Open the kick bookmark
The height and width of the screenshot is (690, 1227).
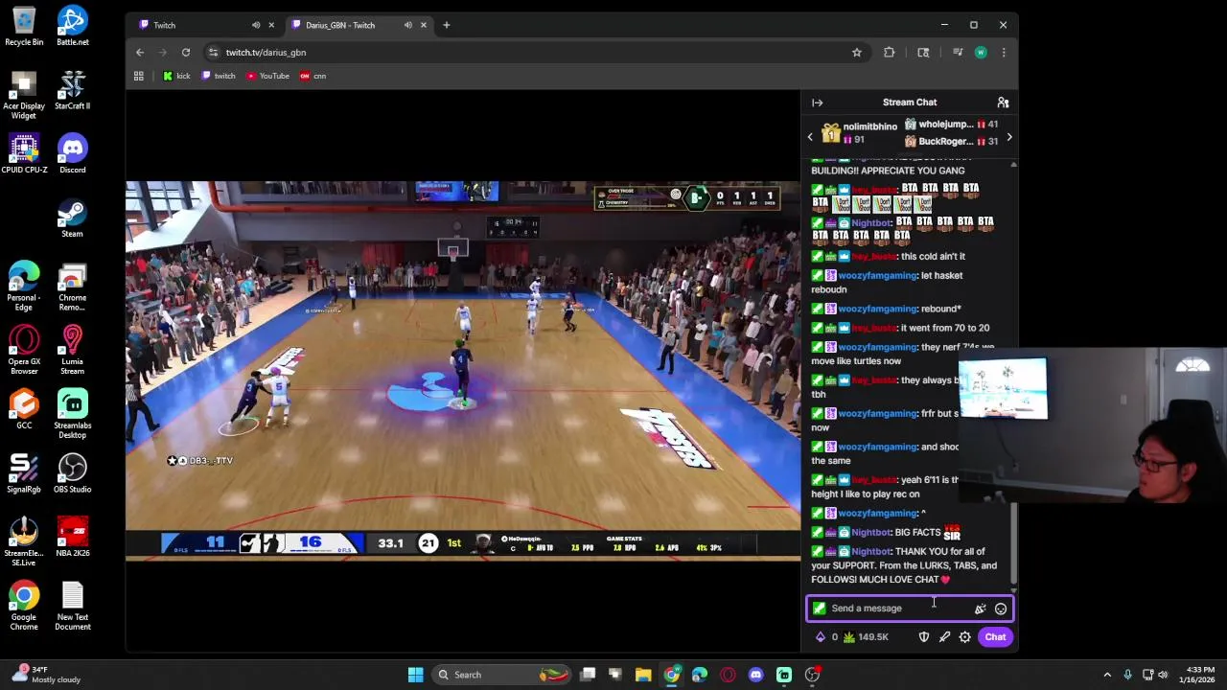click(x=176, y=76)
